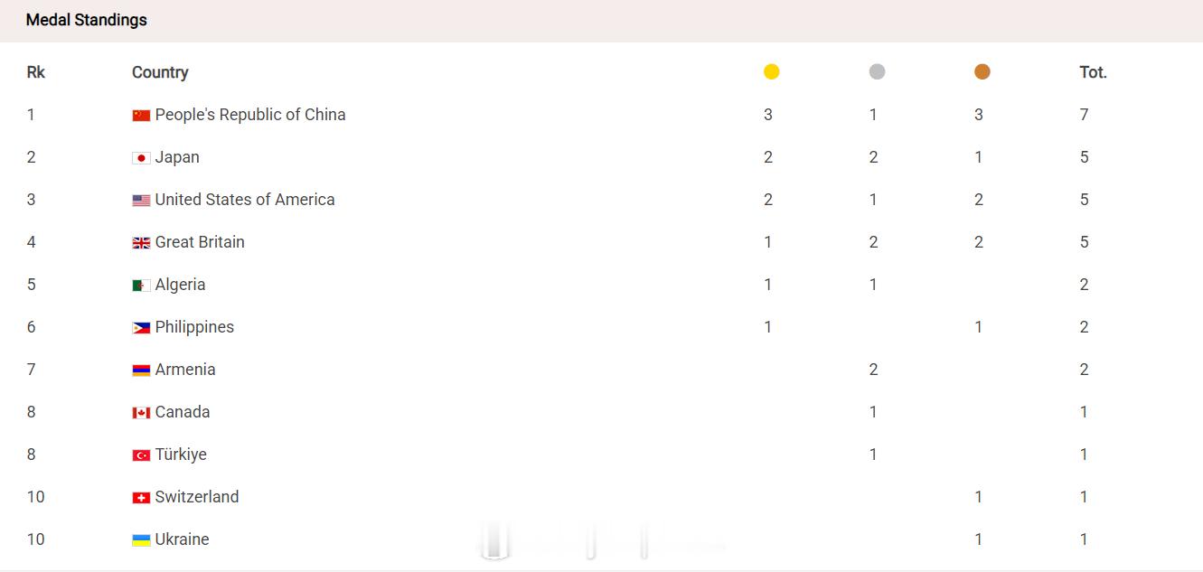Click the Algeria flag icon
1203x572 pixels.
click(x=141, y=286)
